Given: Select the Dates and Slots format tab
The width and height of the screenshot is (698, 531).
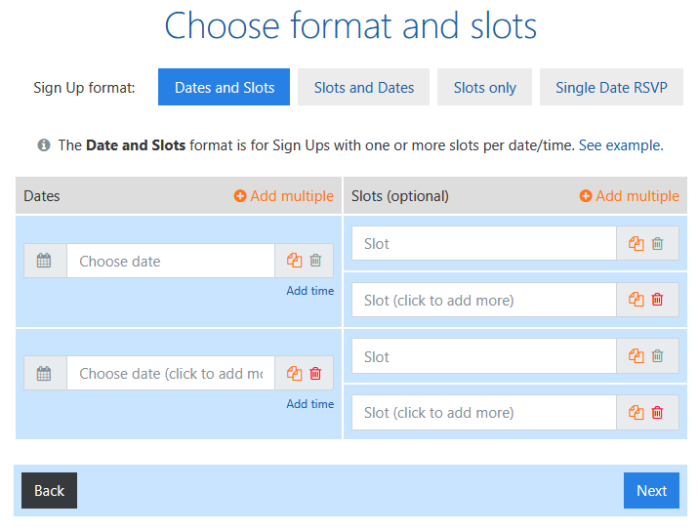Looking at the screenshot, I should click(x=224, y=87).
